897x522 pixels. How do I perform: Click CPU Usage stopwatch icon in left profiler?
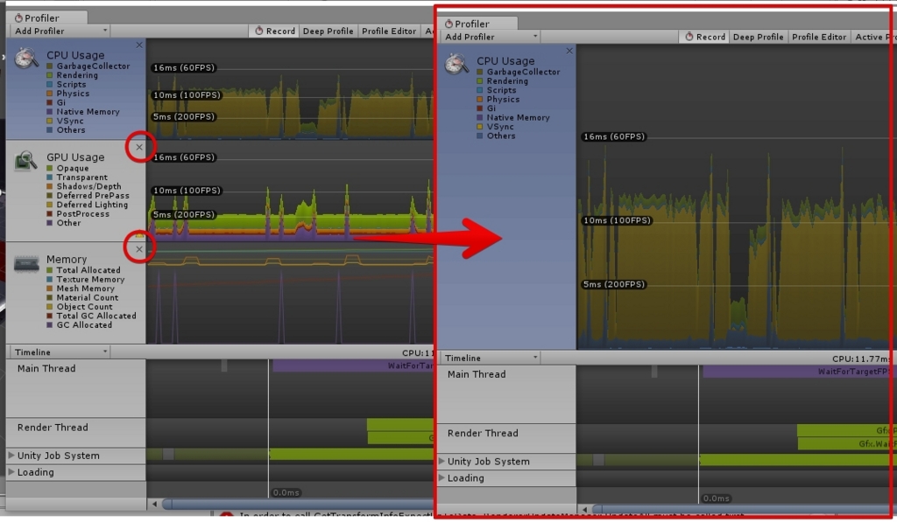(26, 59)
